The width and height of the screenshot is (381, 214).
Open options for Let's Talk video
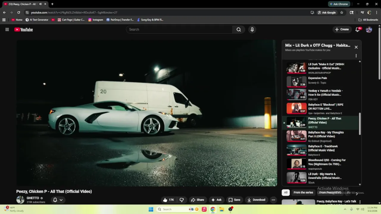click(x=360, y=202)
